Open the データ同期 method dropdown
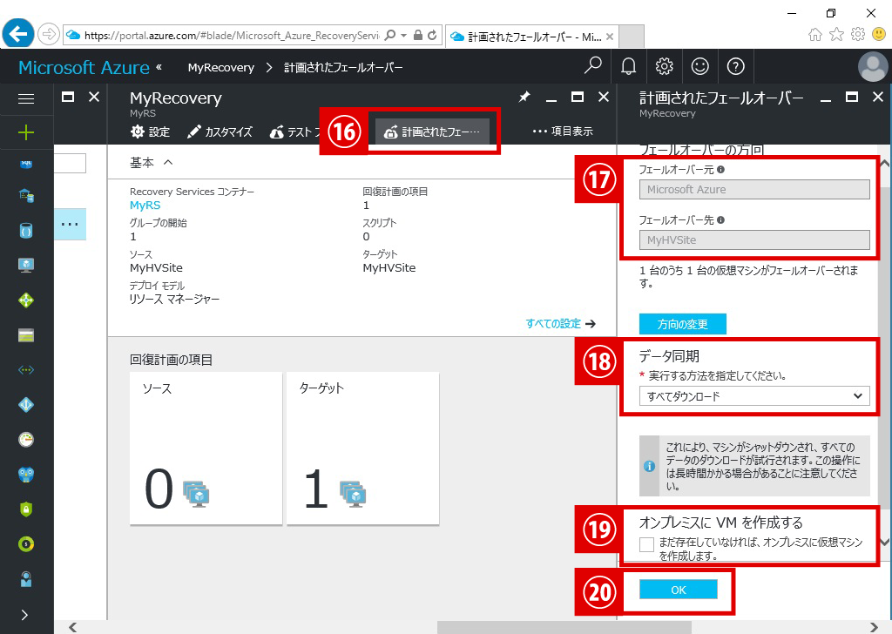Image resolution: width=892 pixels, height=634 pixels. coord(754,396)
